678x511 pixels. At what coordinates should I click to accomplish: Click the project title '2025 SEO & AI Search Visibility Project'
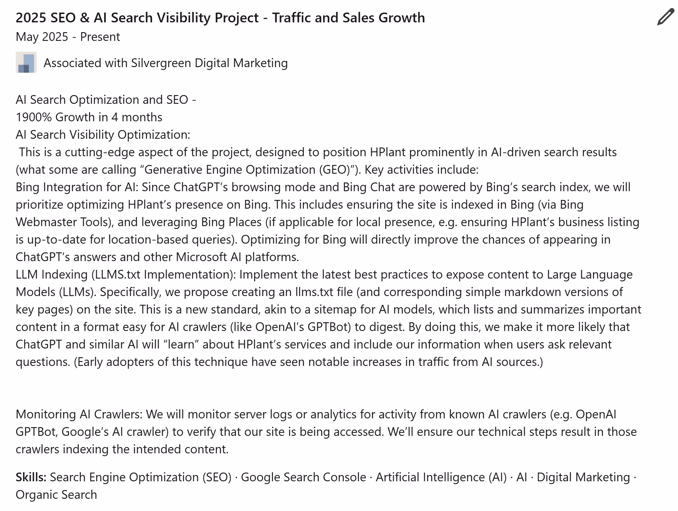pos(220,17)
